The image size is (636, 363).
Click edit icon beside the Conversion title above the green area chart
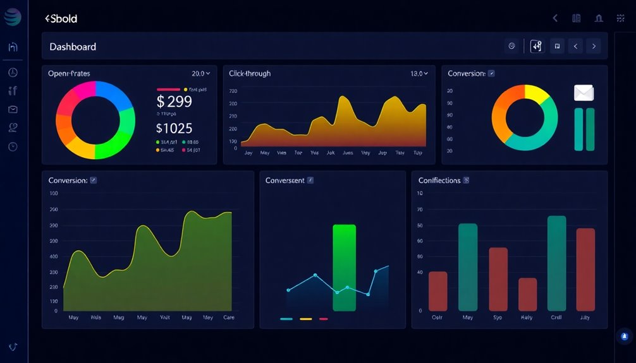coord(94,181)
